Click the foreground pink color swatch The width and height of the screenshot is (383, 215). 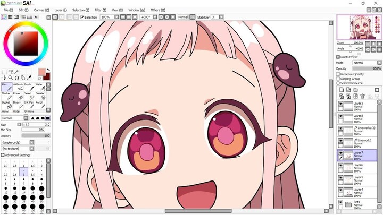tap(42, 72)
